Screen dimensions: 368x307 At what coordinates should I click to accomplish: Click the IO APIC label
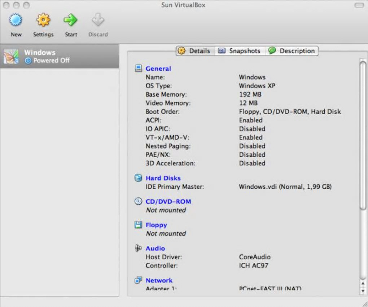158,129
